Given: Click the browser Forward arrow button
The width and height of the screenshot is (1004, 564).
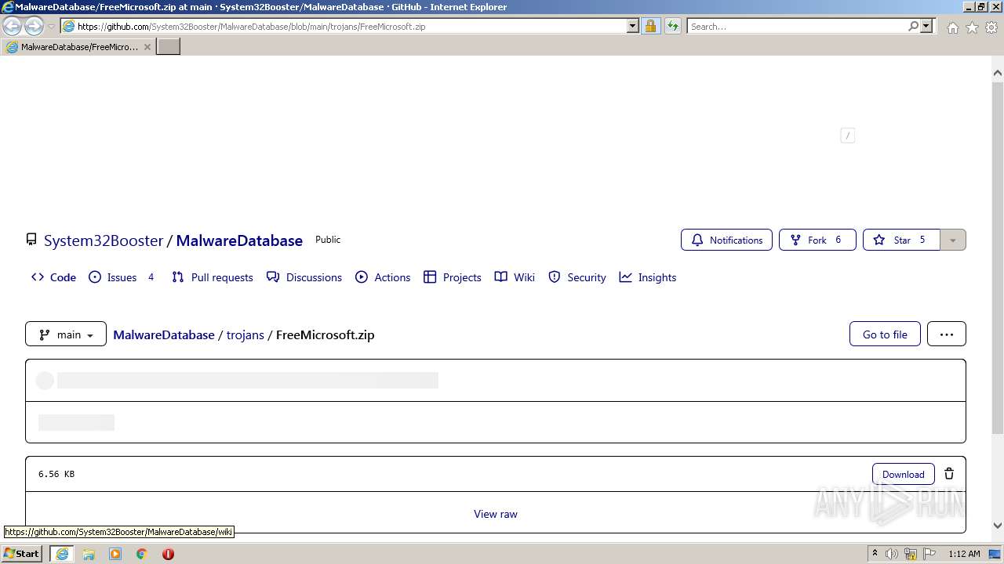Looking at the screenshot, I should (34, 27).
